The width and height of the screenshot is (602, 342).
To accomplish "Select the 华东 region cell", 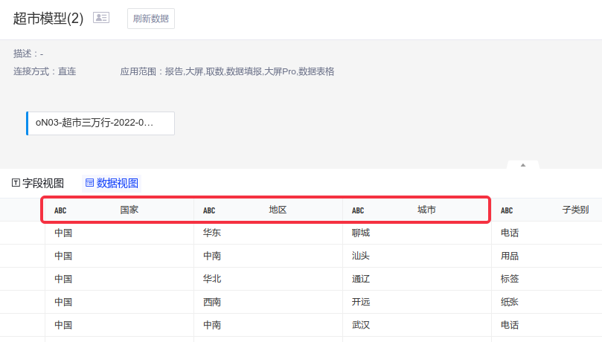I will point(212,233).
